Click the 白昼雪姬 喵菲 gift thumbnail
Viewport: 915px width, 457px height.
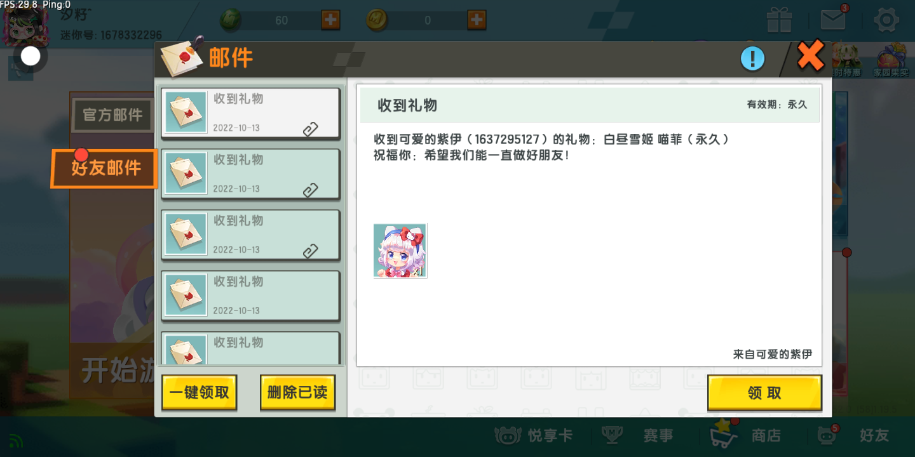(x=400, y=251)
